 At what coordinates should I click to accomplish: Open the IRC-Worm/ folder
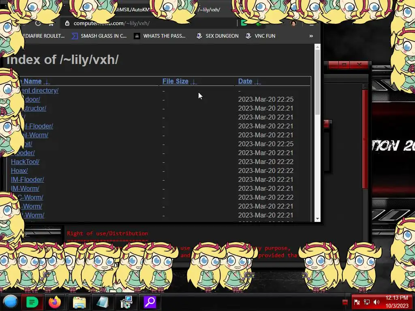pyautogui.click(x=31, y=198)
